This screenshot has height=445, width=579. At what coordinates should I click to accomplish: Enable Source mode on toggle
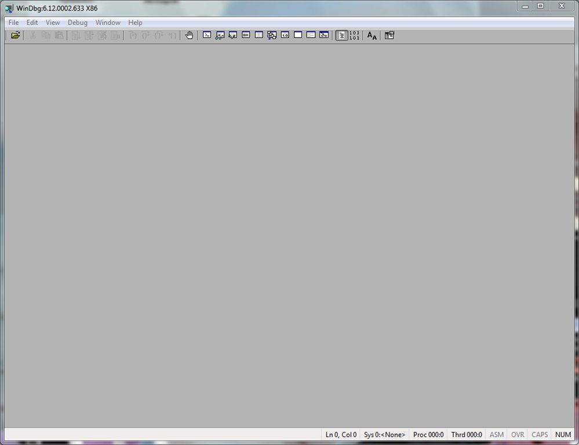coord(341,35)
